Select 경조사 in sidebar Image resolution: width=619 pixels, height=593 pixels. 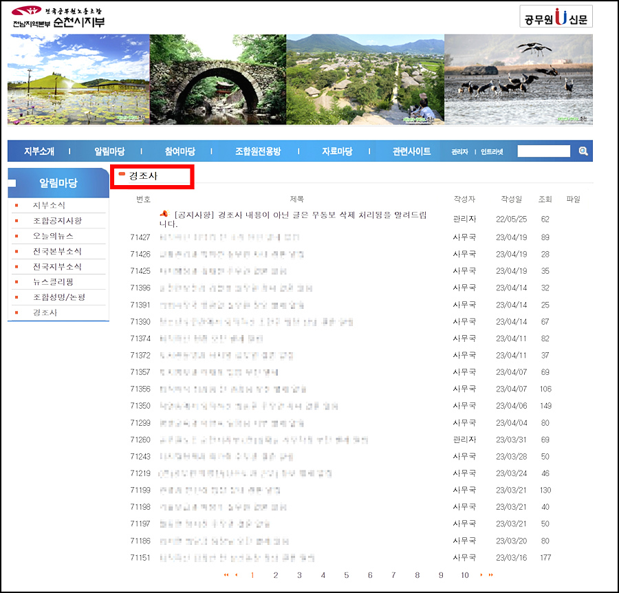pyautogui.click(x=45, y=313)
